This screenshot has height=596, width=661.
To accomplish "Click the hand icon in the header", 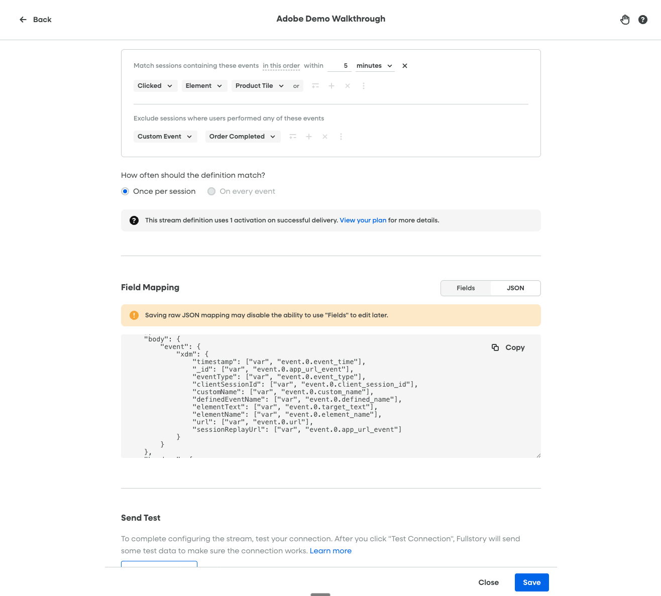I will [x=625, y=20].
